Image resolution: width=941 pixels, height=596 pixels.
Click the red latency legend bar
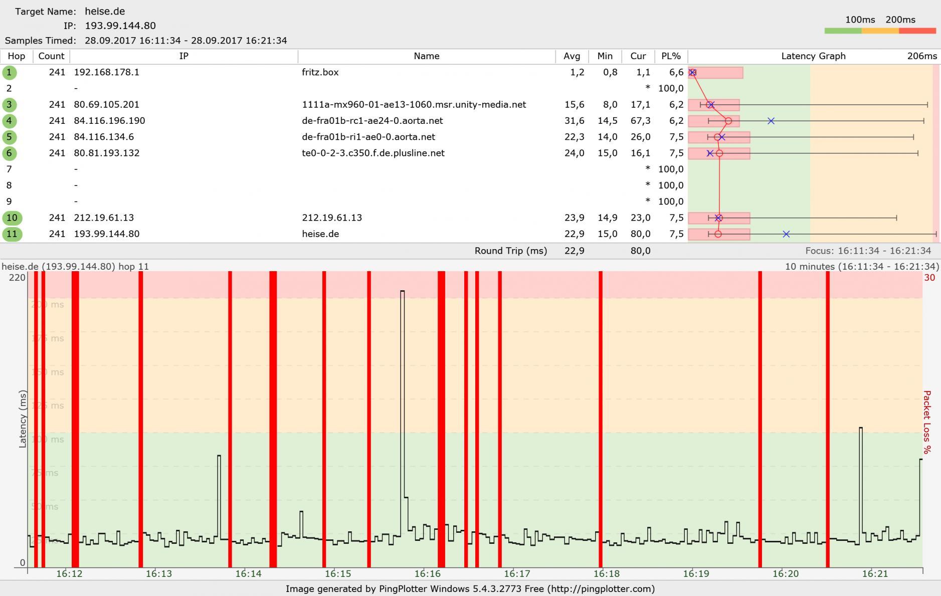[x=917, y=31]
